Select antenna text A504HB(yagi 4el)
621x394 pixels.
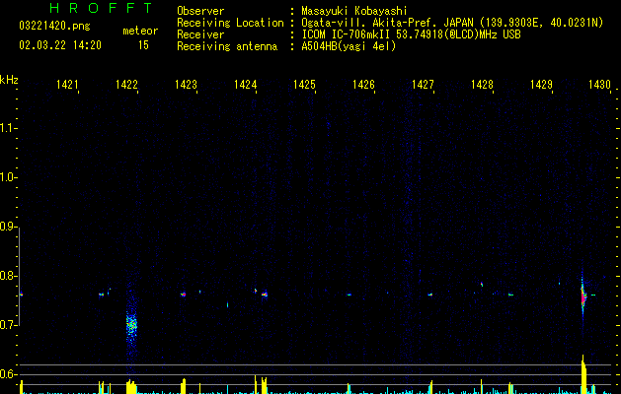point(349,46)
